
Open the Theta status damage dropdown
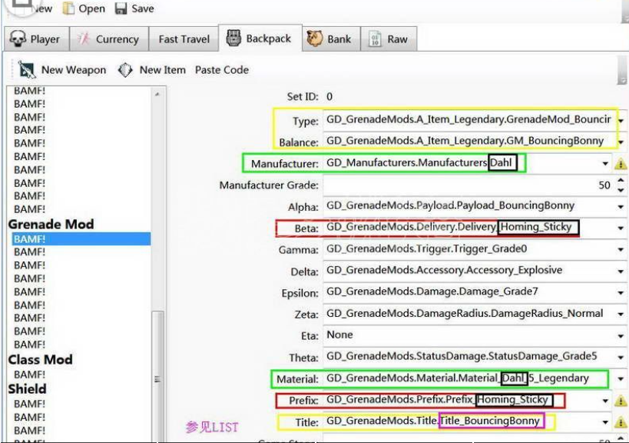point(621,358)
